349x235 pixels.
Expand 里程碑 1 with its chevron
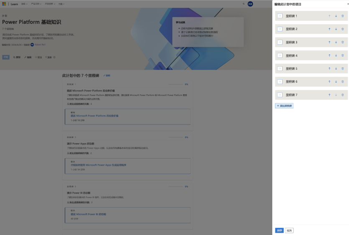(280, 16)
